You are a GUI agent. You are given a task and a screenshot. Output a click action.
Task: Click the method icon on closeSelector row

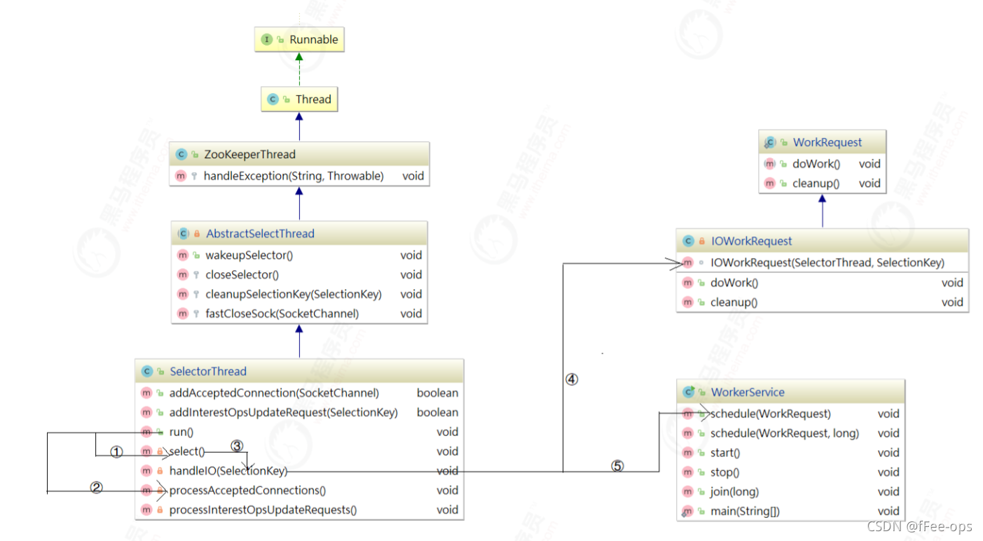click(182, 275)
